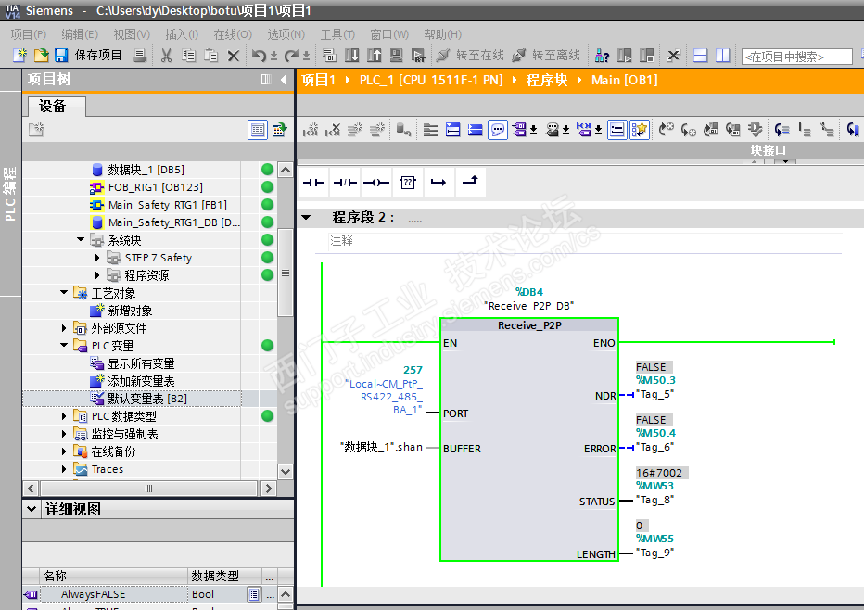Open the 插入(I) menu

click(x=182, y=34)
